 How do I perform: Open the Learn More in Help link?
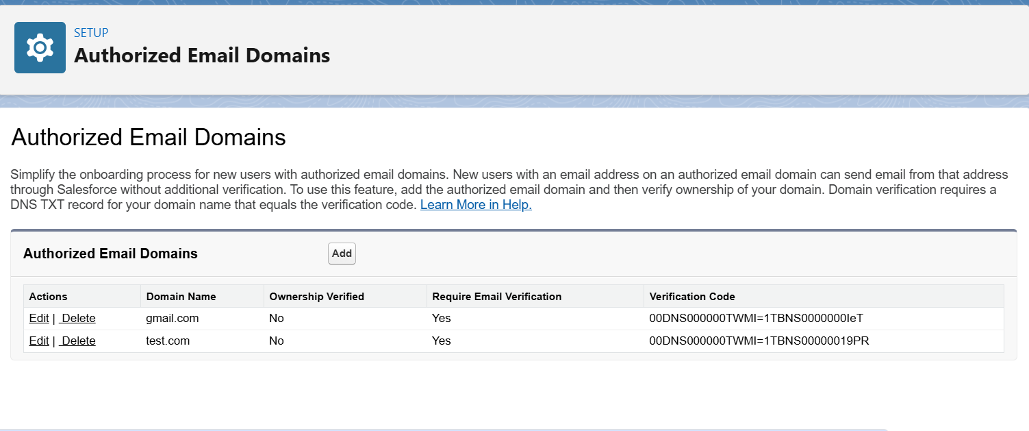[476, 205]
